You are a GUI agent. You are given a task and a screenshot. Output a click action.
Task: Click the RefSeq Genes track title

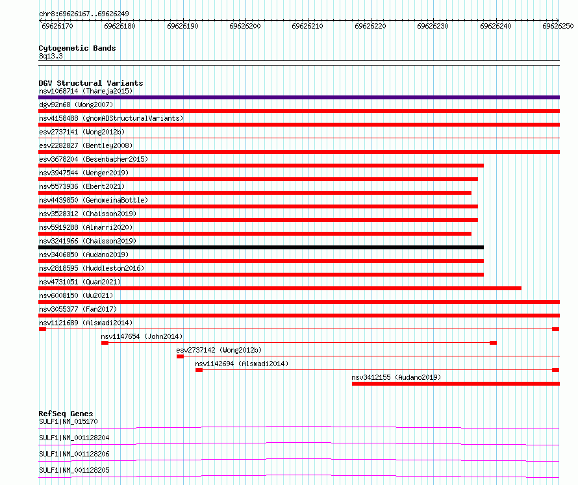pyautogui.click(x=66, y=414)
